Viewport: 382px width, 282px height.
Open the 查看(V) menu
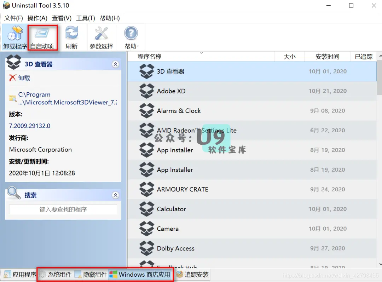[62, 18]
